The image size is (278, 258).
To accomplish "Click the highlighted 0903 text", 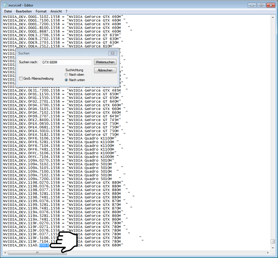I will coord(44,245).
